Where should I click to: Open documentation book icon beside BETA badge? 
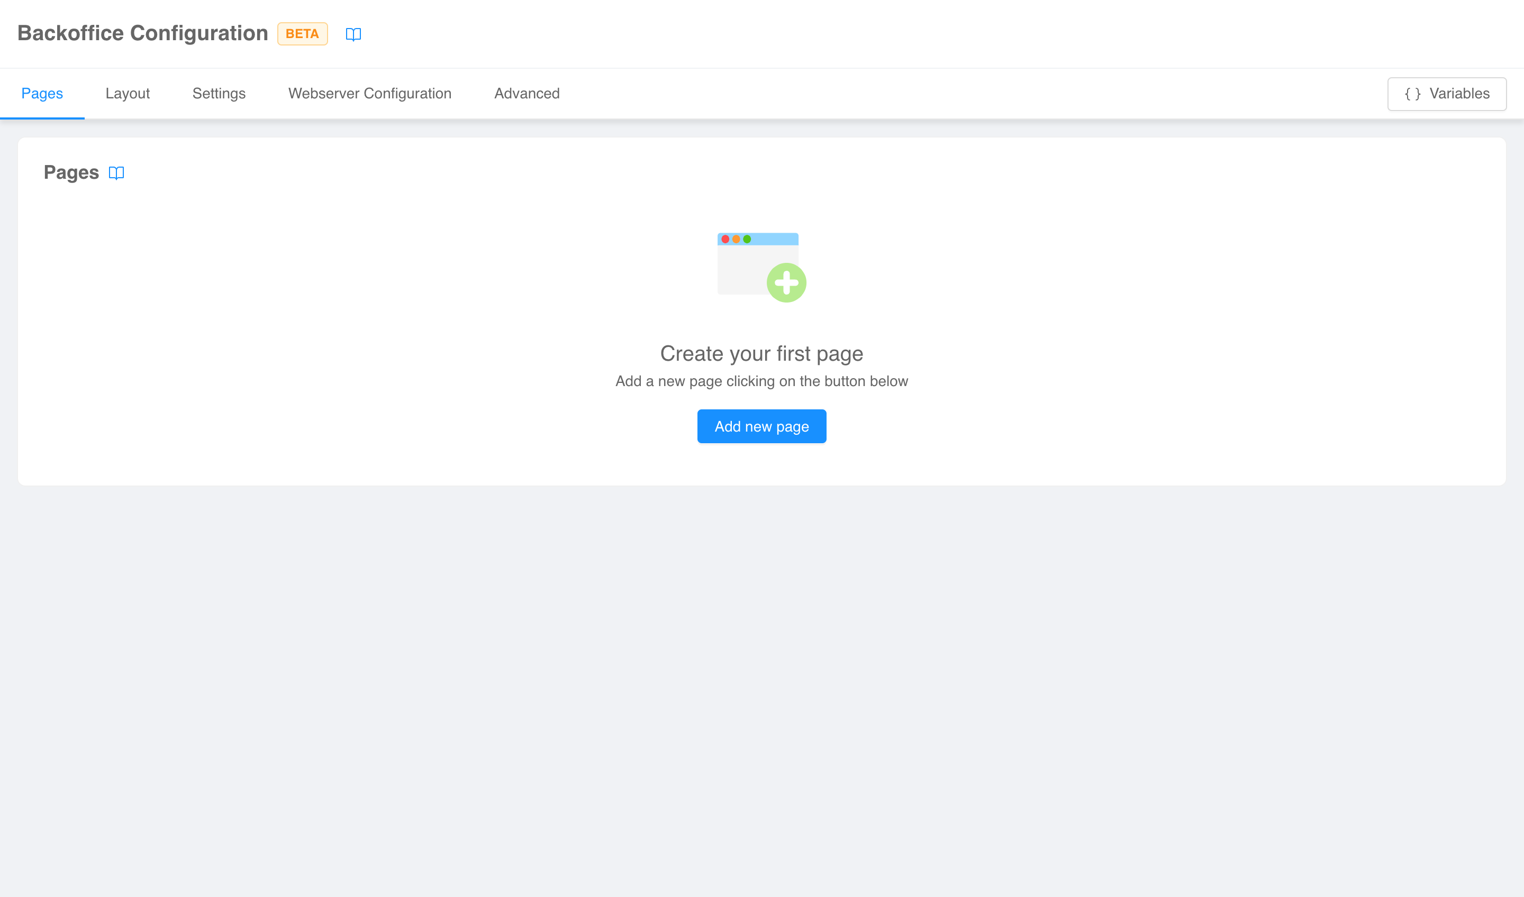[353, 34]
